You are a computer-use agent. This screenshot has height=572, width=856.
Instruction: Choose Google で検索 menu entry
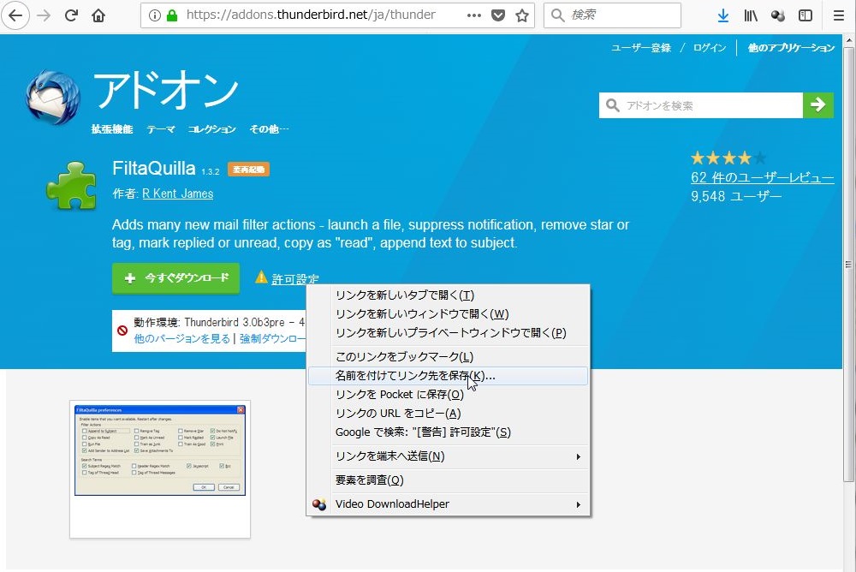coord(449,432)
